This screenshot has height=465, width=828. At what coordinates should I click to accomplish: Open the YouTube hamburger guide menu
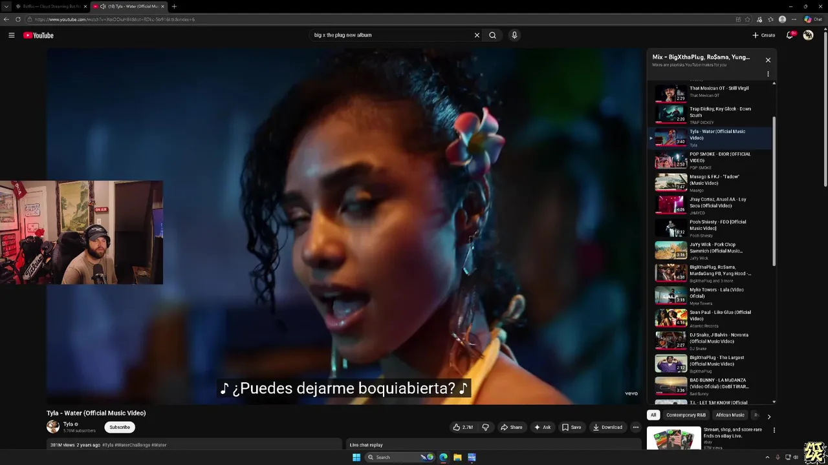click(x=12, y=35)
